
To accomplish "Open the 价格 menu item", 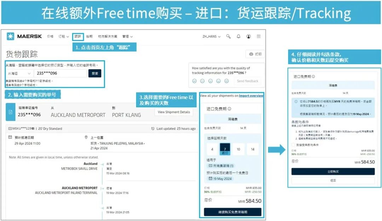I will coord(50,36).
